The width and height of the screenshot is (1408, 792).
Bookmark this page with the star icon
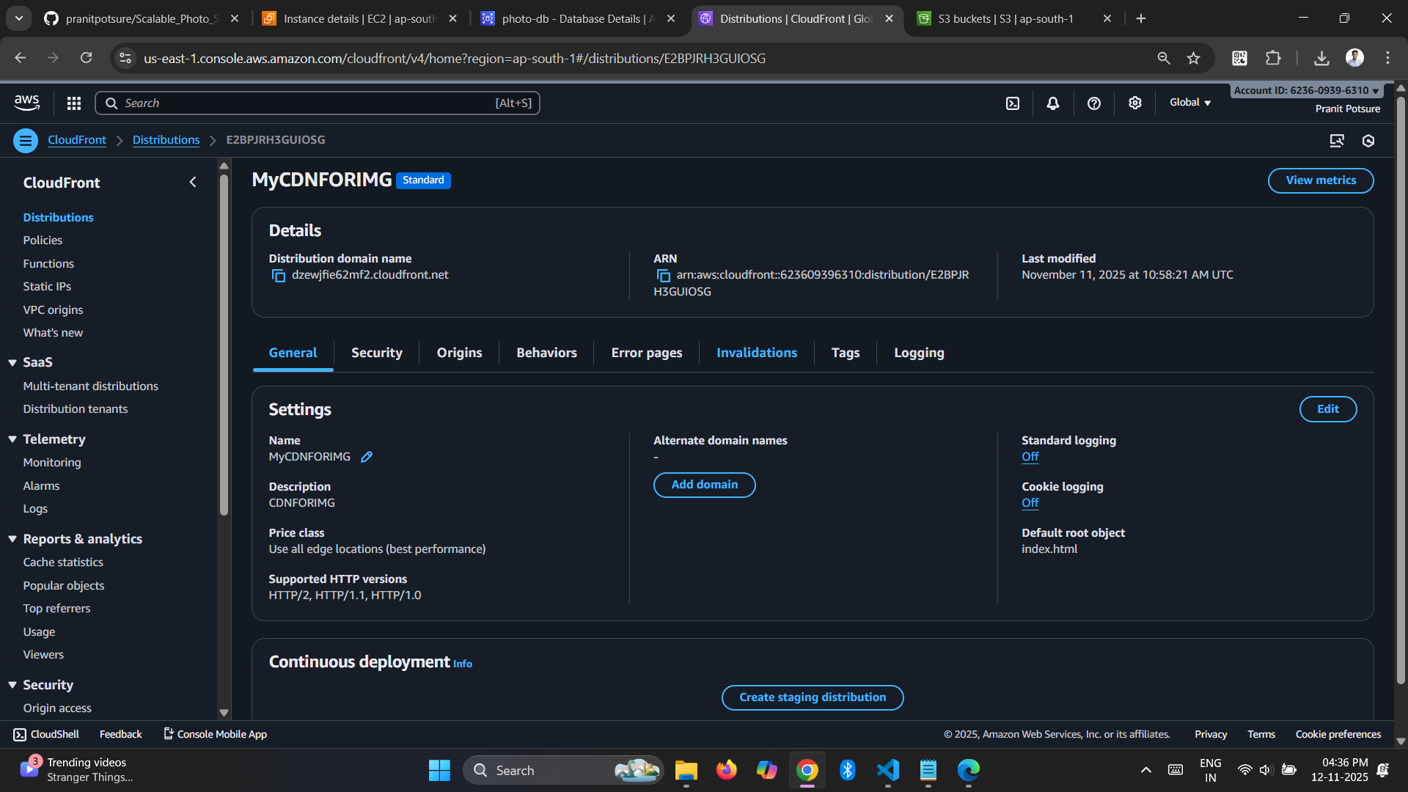point(1194,58)
